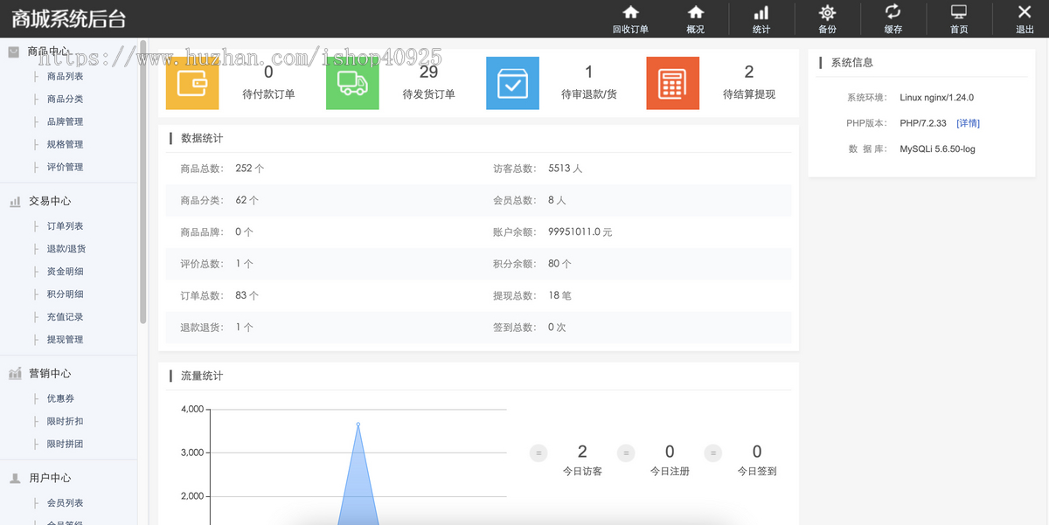1049x525 pixels.
Task: Click the 退出 X icon
Action: pos(1025,11)
